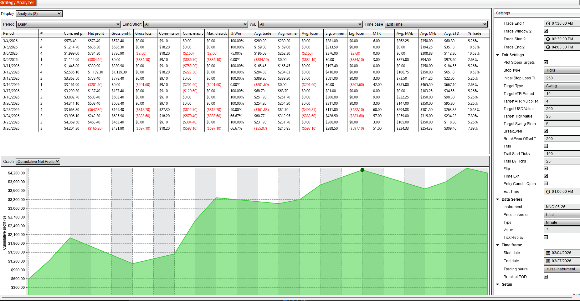Viewport: 580px width, 301px height.
Task: Disable the Trade Window 2 checkbox
Action: coord(546,31)
